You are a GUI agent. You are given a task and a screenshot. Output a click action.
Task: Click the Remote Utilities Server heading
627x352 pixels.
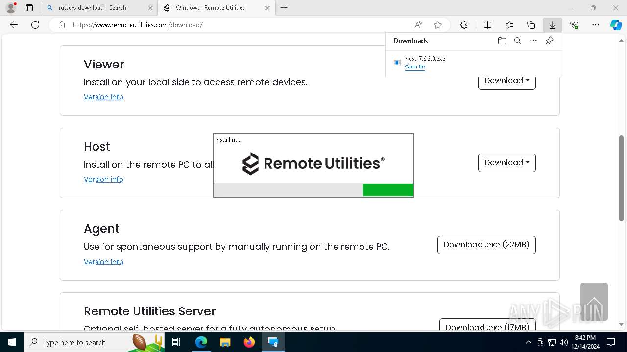point(149,311)
